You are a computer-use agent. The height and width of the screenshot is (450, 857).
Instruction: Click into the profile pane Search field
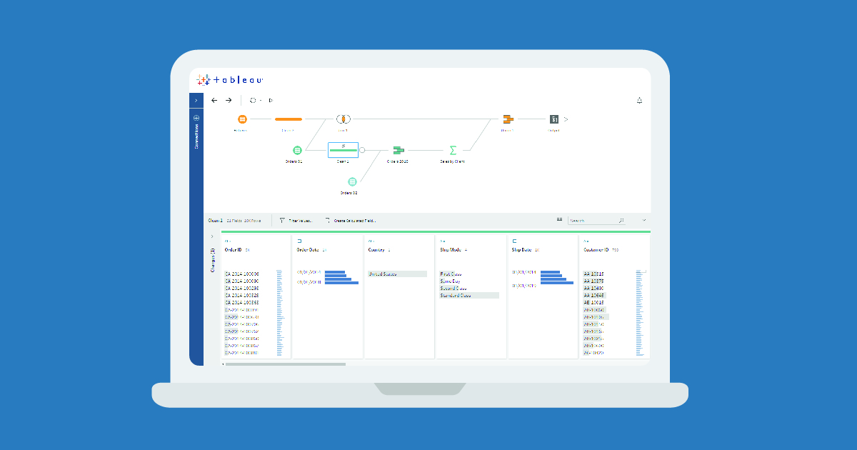[598, 221]
